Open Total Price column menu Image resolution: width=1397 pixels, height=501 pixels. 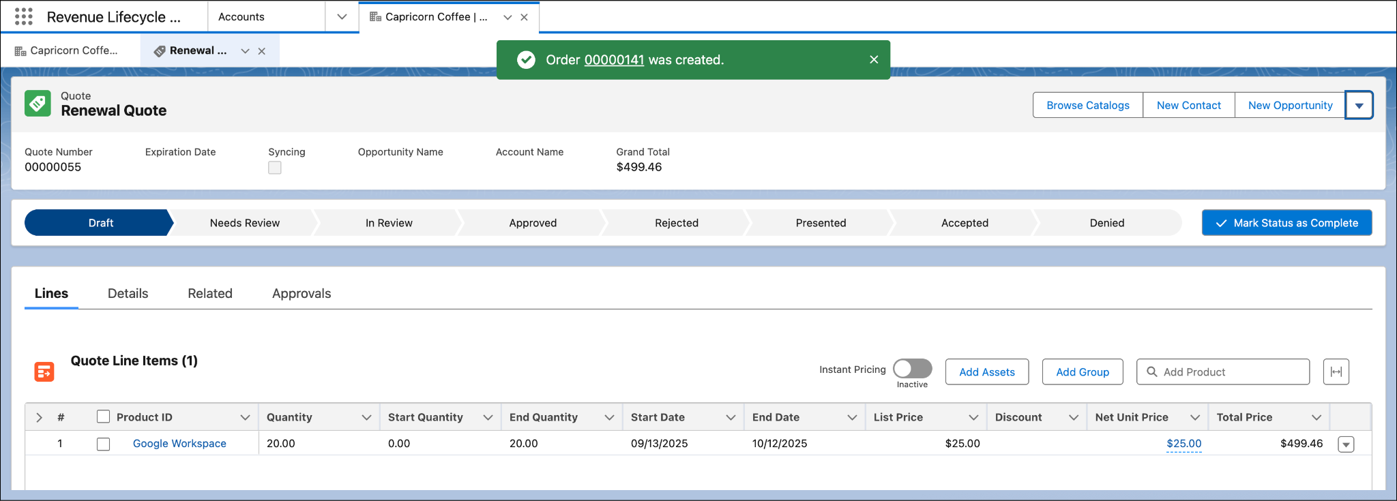point(1317,417)
